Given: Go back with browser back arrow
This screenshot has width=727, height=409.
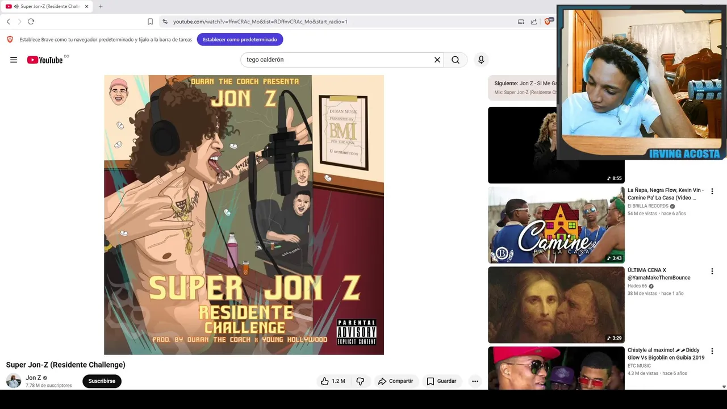Looking at the screenshot, I should [x=9, y=22].
